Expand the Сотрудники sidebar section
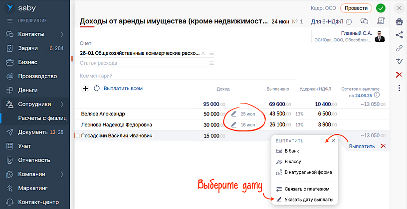Screen dimensions: 407x209 62,104
